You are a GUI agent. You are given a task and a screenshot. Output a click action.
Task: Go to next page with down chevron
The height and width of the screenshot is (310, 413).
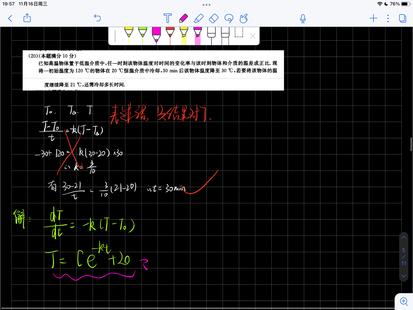403,276
